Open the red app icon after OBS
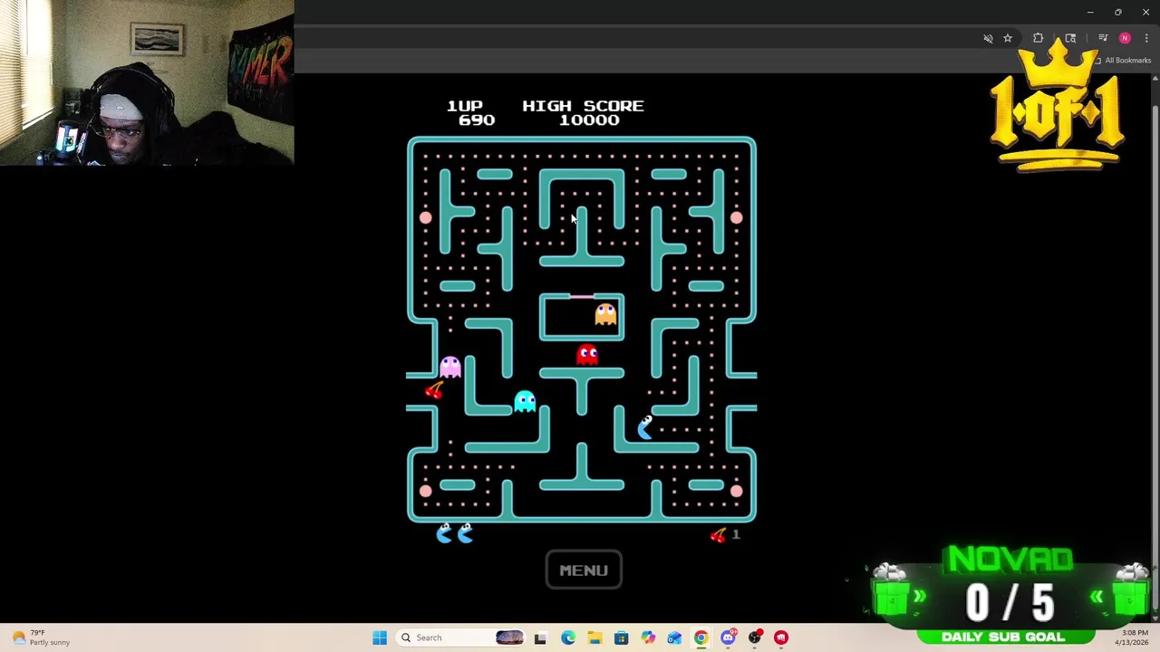 [781, 638]
